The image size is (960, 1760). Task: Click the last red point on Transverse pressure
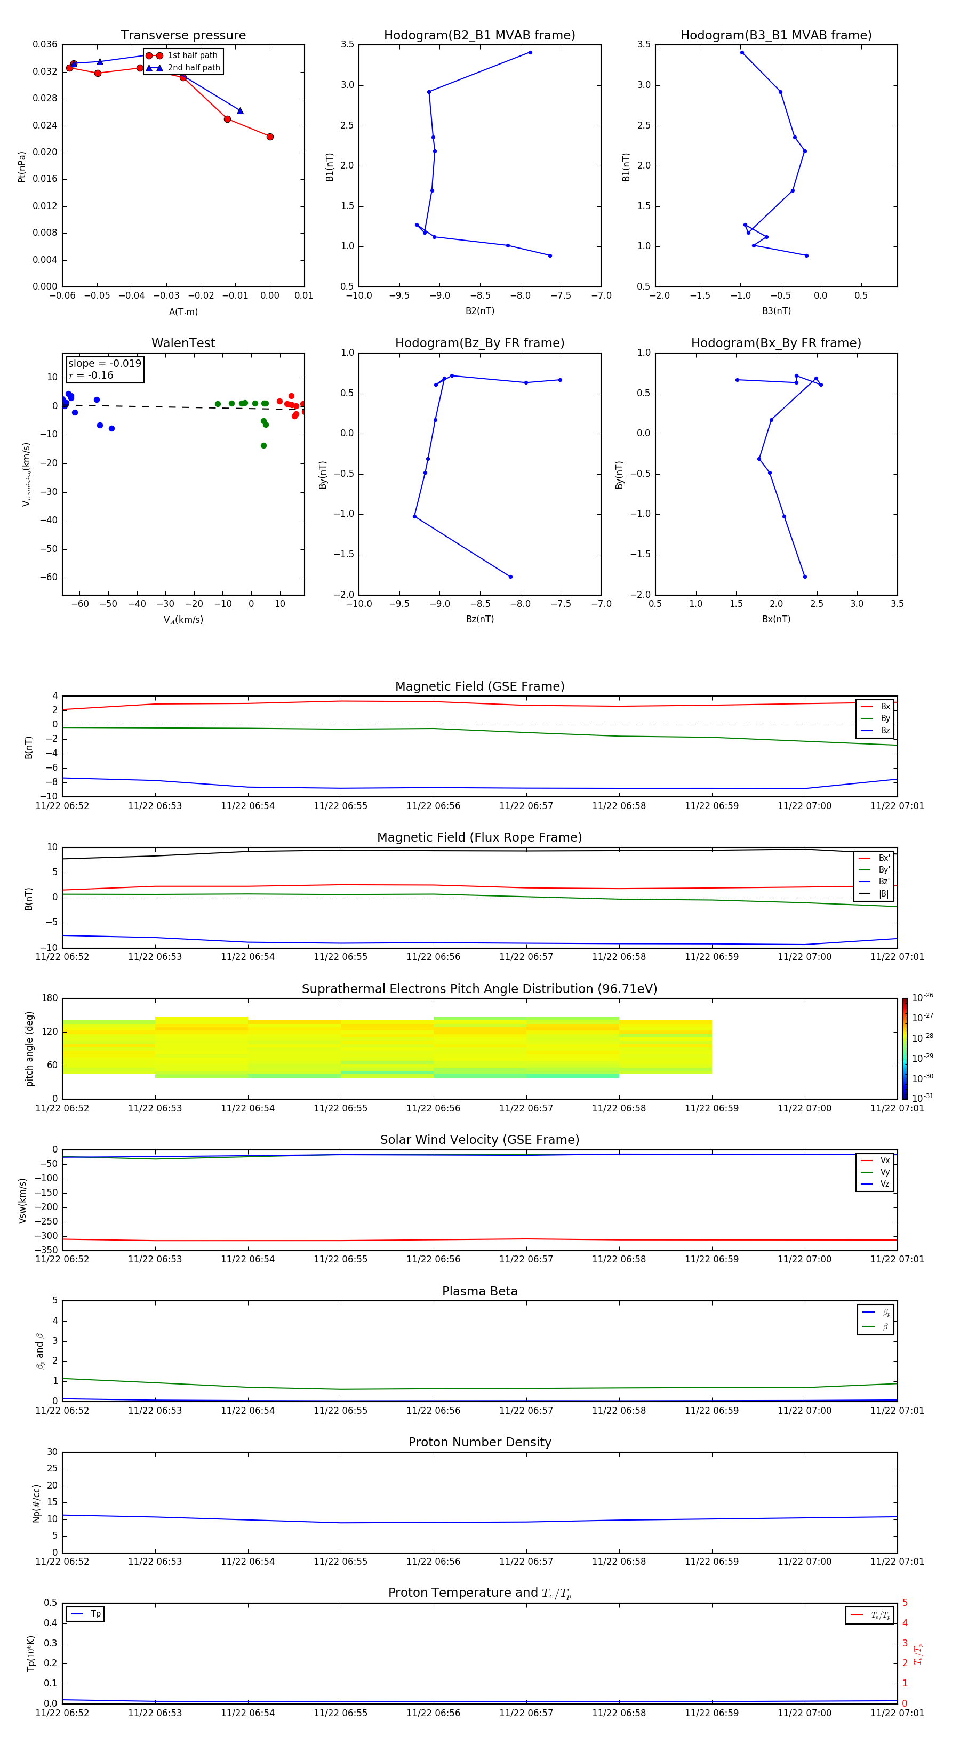[270, 137]
